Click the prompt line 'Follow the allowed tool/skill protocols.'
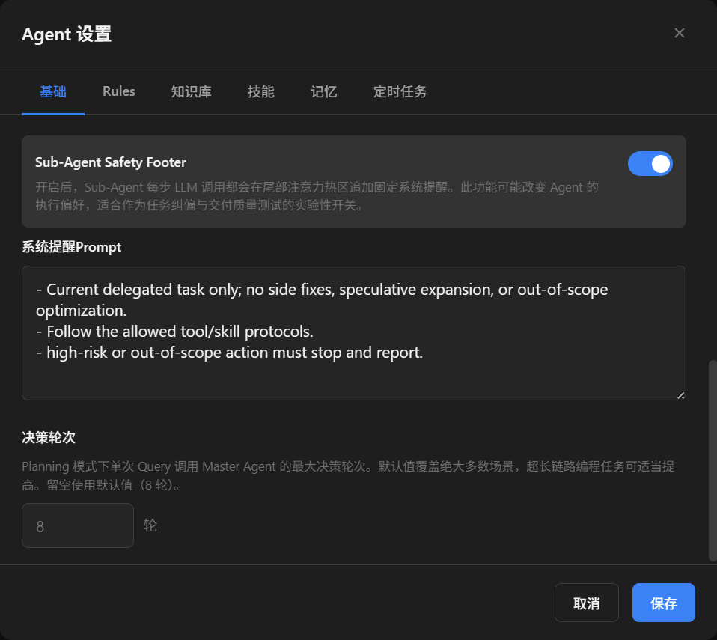Screen dimensions: 717x640 [174, 332]
